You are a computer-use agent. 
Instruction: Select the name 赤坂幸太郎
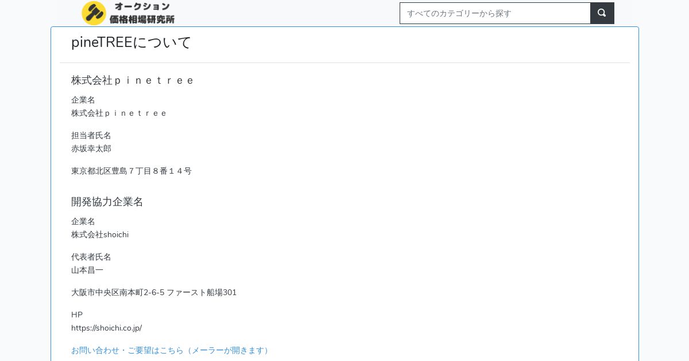point(91,148)
